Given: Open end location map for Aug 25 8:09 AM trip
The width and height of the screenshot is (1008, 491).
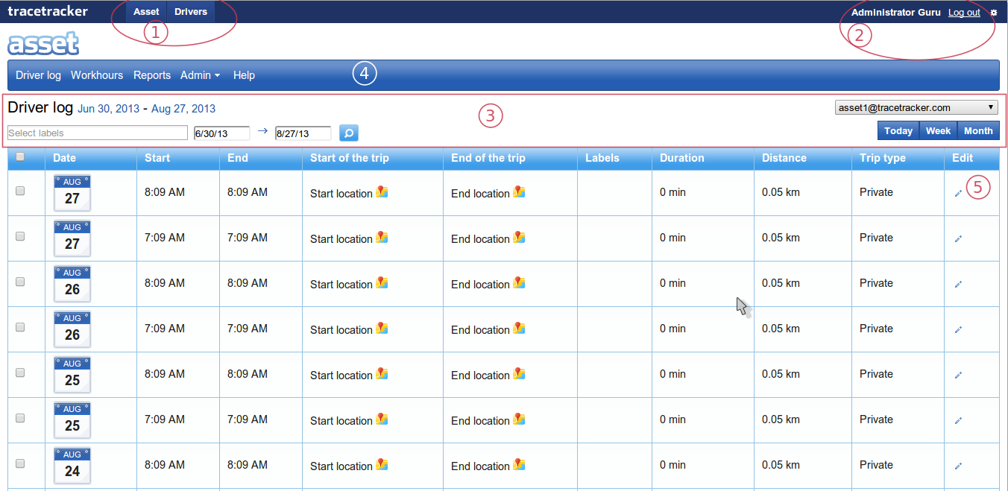Looking at the screenshot, I should pyautogui.click(x=519, y=373).
